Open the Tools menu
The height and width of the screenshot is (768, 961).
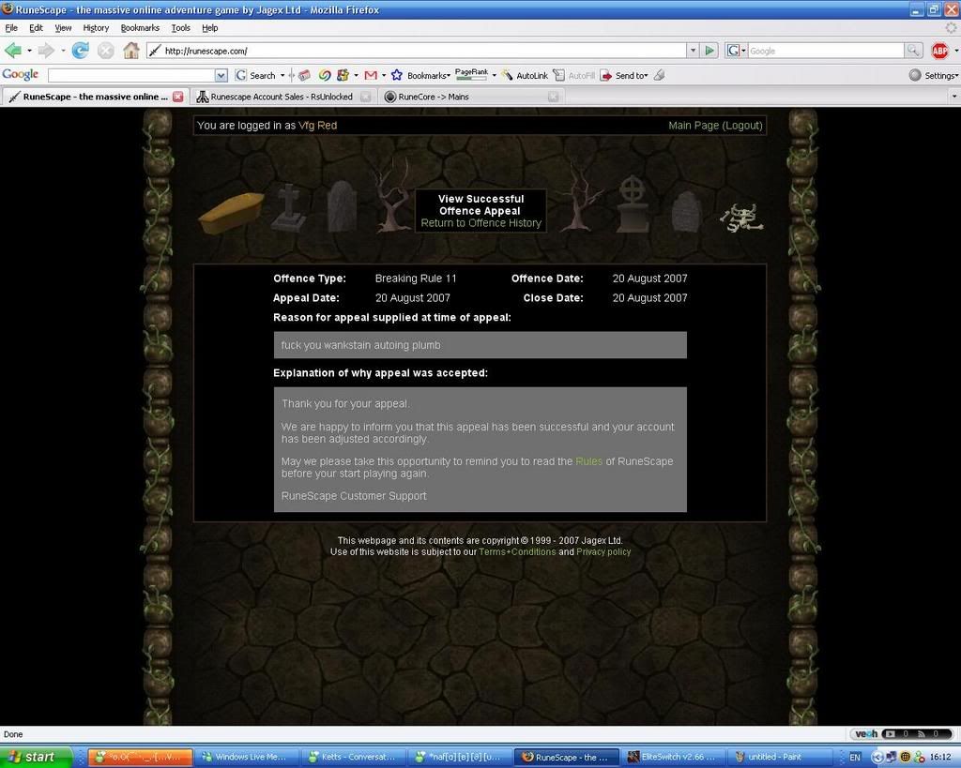pyautogui.click(x=180, y=28)
